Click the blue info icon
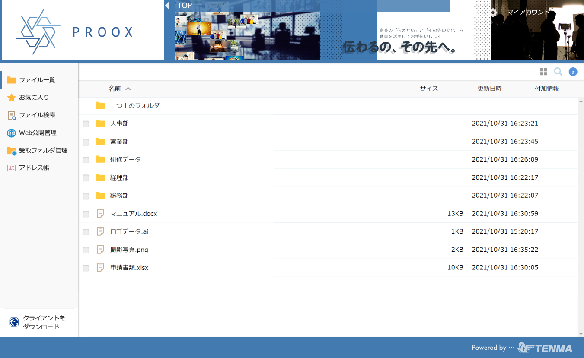Image resolution: width=584 pixels, height=358 pixels. coord(573,72)
